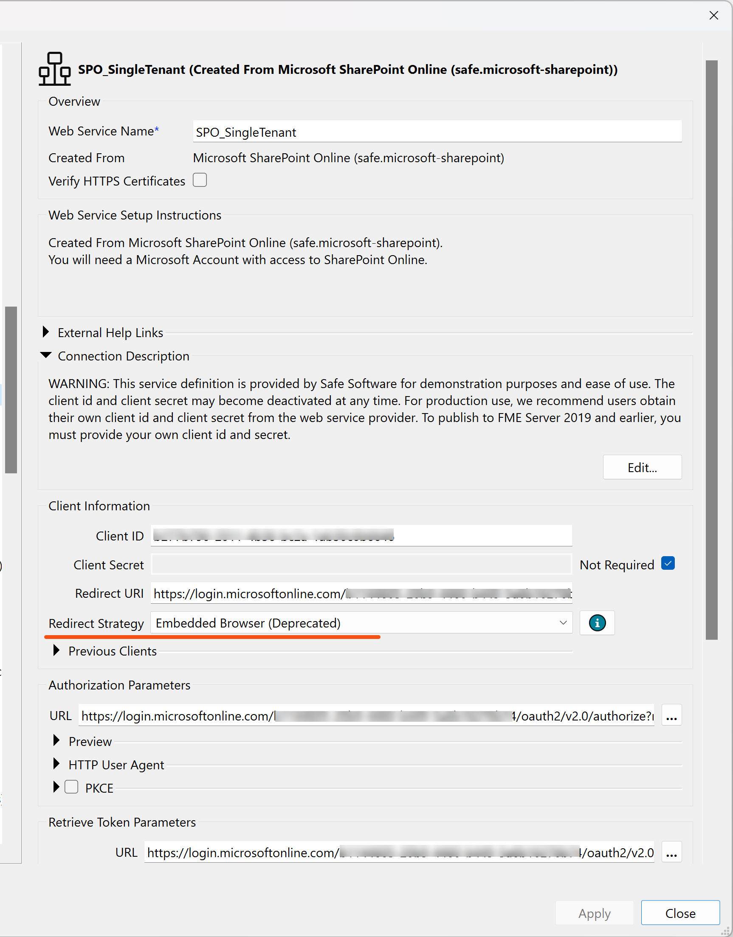This screenshot has height=937, width=733.
Task: Close the dialog with the X icon
Action: [714, 15]
